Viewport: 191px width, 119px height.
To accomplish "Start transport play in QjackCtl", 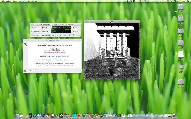I will [61, 35].
